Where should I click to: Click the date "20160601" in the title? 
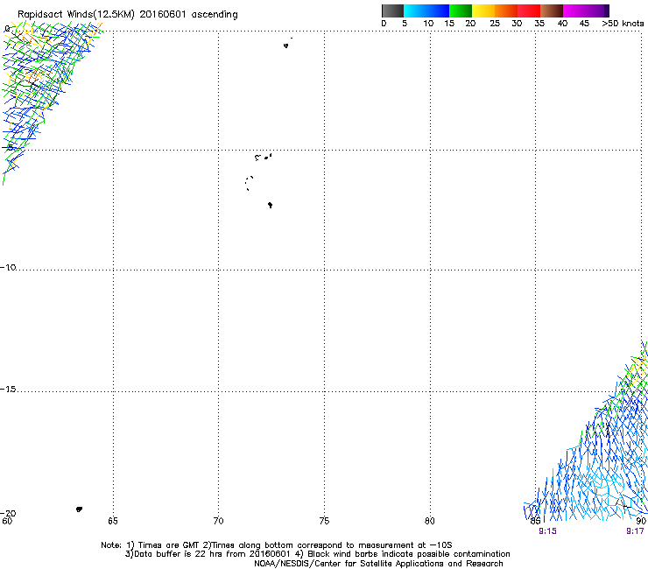(163, 14)
